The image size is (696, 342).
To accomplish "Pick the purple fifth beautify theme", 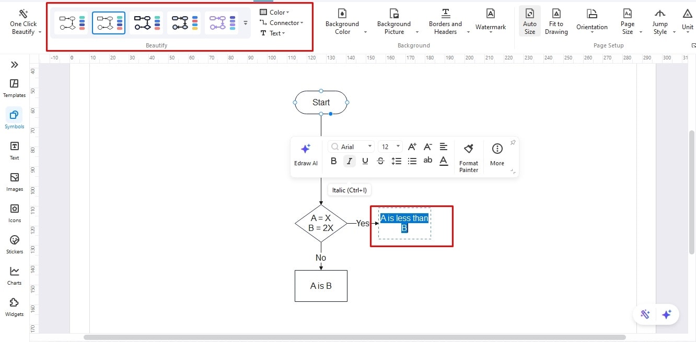I will click(222, 23).
